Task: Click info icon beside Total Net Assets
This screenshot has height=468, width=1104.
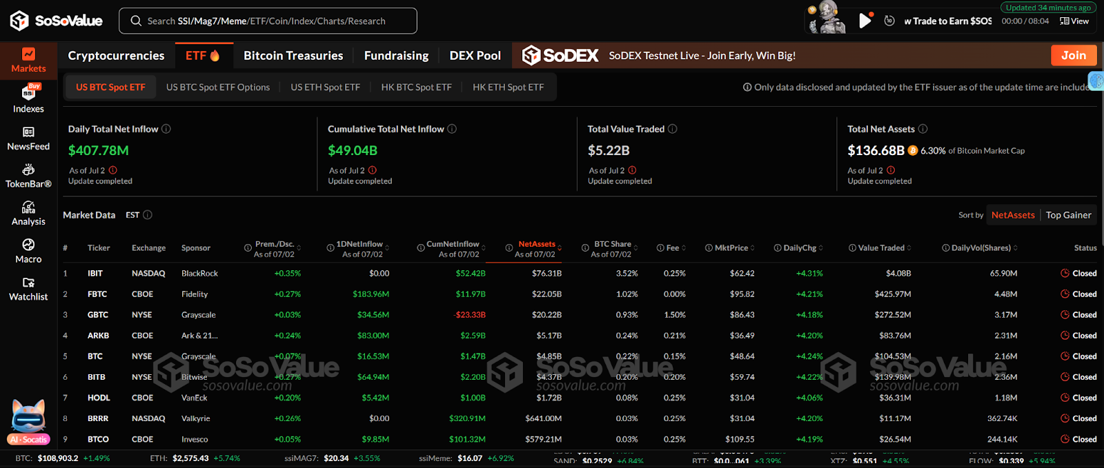Action: pyautogui.click(x=923, y=129)
